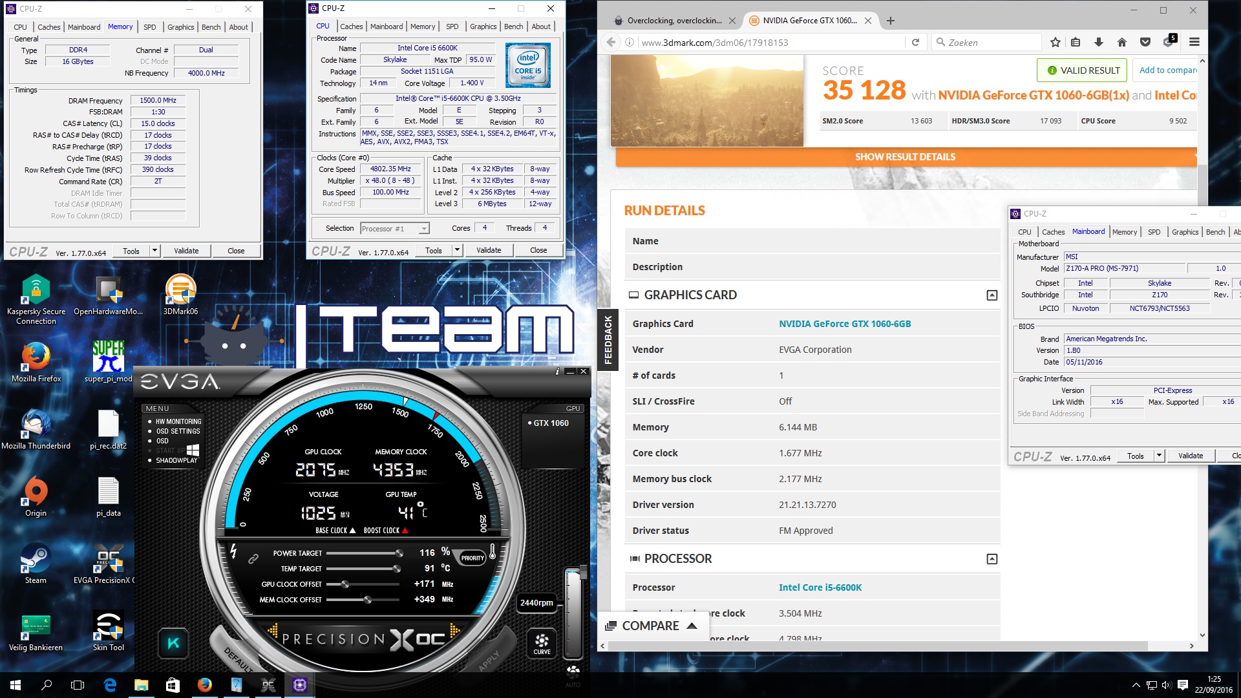Viewport: 1241px width, 698px height.
Task: Open the FEEDBACK side tab
Action: pyautogui.click(x=608, y=340)
